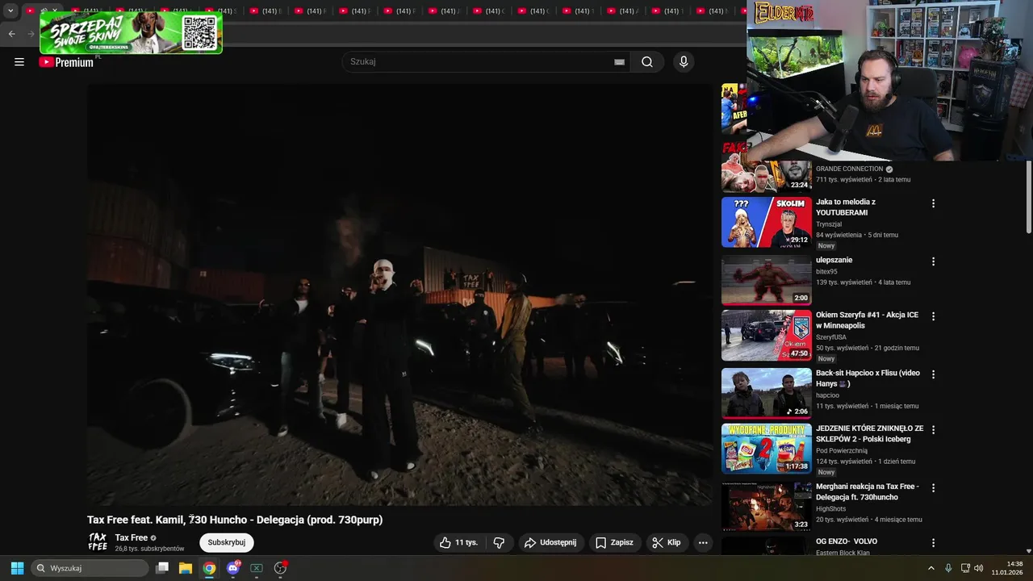This screenshot has width=1033, height=581.
Task: Open options for Merghani reakcja video
Action: click(933, 488)
